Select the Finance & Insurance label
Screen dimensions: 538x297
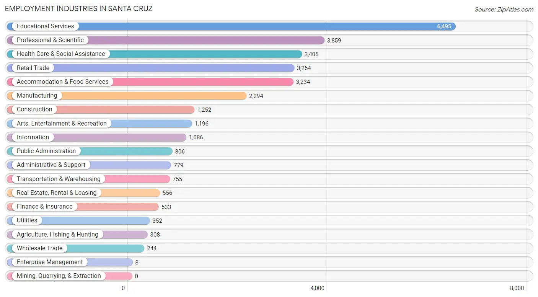[44, 207]
